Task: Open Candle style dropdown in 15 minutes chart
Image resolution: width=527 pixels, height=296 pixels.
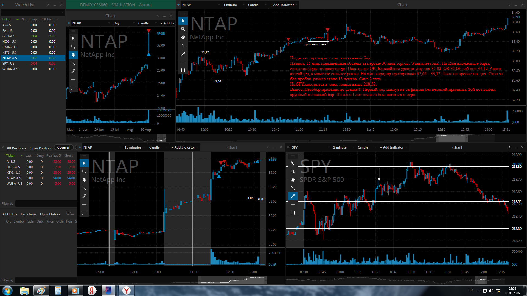Action: [x=158, y=147]
